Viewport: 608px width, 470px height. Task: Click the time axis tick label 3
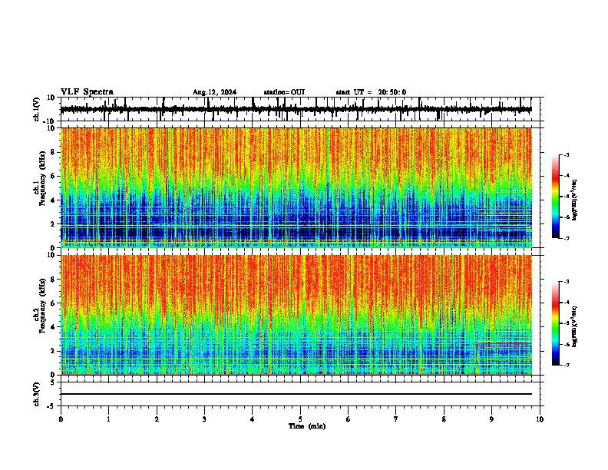click(x=204, y=419)
